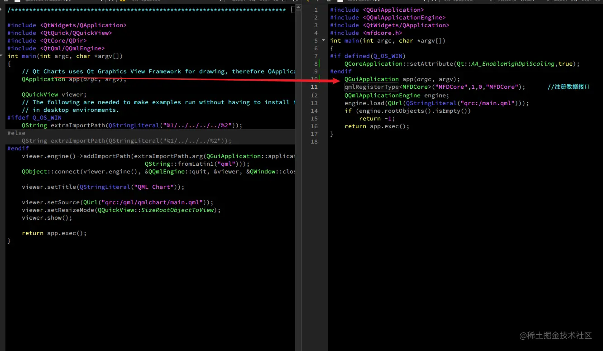
Task: Click the 'QString::fromLatin1("qml")' line
Action: [x=197, y=164]
